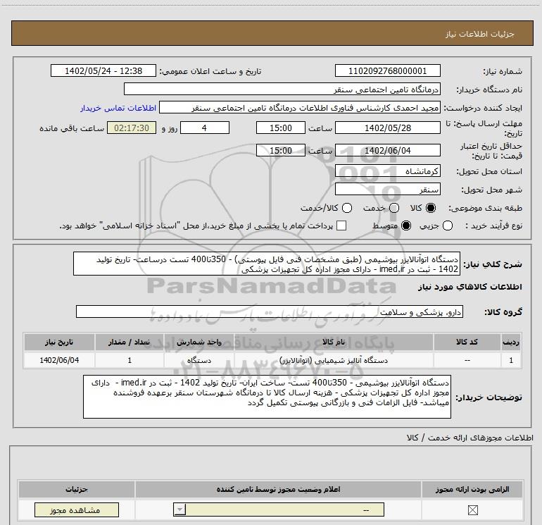Click the response deadline date 1402/05/28
542x525 pixels.
pyautogui.click(x=387, y=128)
